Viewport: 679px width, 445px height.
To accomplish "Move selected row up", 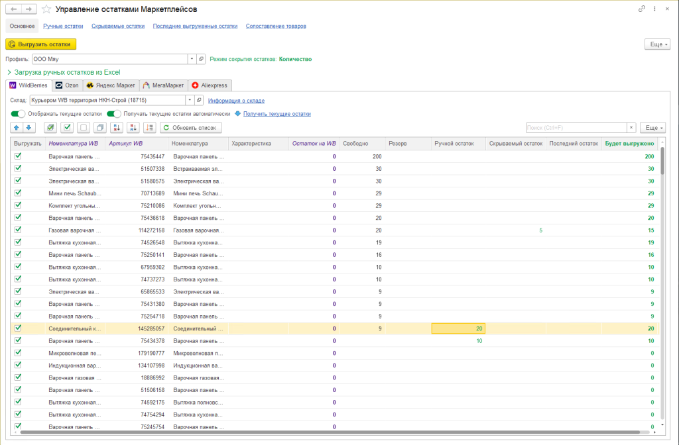I will [x=17, y=128].
